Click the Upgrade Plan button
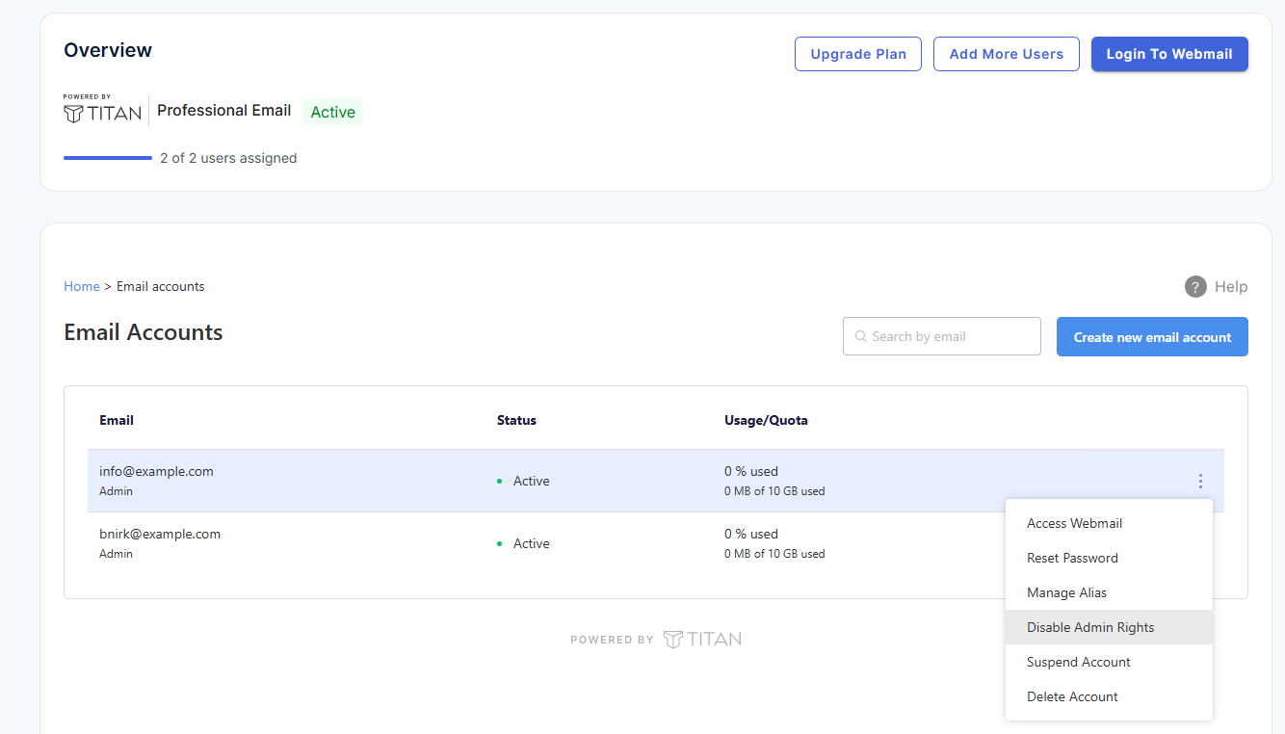Viewport: 1285px width, 734px height. point(858,54)
